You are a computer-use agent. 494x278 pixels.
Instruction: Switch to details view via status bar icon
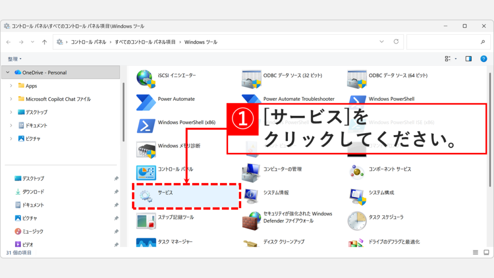pos(475,252)
